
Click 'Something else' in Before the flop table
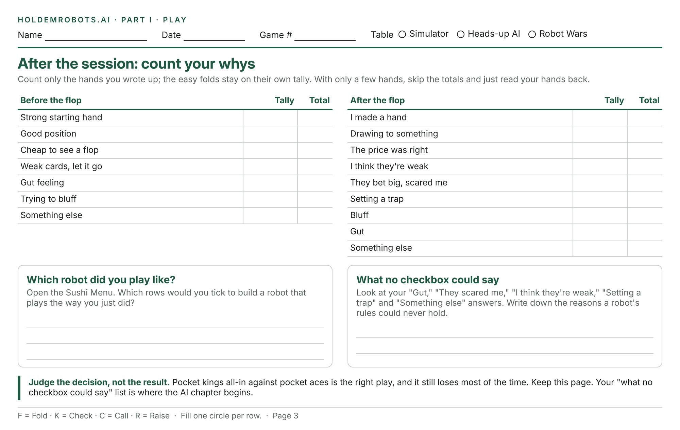tap(51, 215)
